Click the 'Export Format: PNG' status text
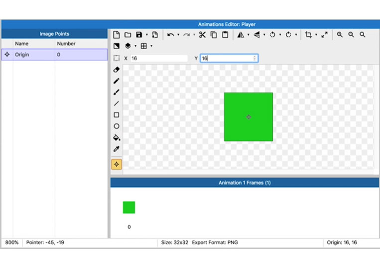The height and width of the screenshot is (269, 380). [215, 243]
